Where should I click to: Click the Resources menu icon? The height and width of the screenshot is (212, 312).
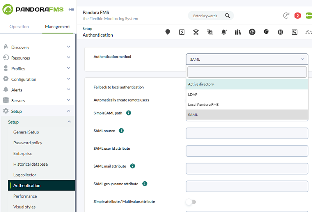coord(6,58)
